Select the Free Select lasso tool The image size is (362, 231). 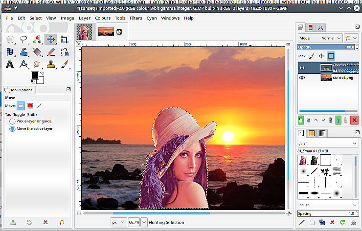coord(23,40)
